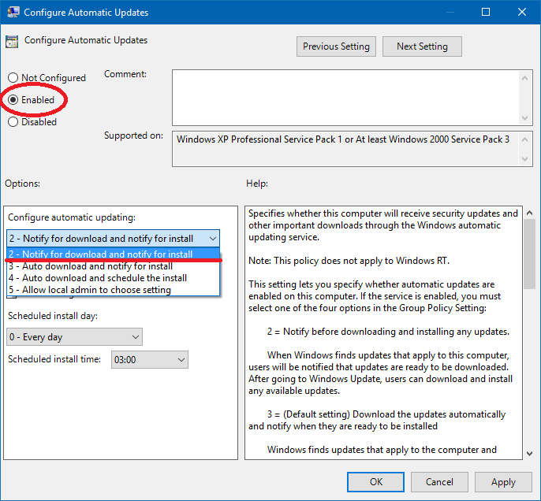Click Comment box scroll down arrow
This screenshot has width=541, height=501.
click(524, 118)
